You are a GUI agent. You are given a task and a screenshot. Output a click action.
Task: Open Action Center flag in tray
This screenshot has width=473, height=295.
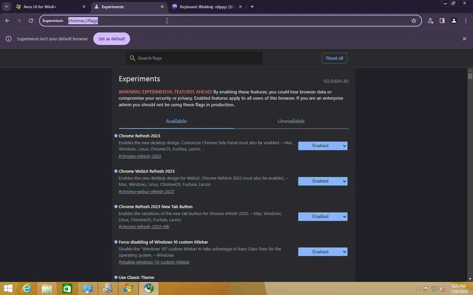pyautogui.click(x=426, y=289)
